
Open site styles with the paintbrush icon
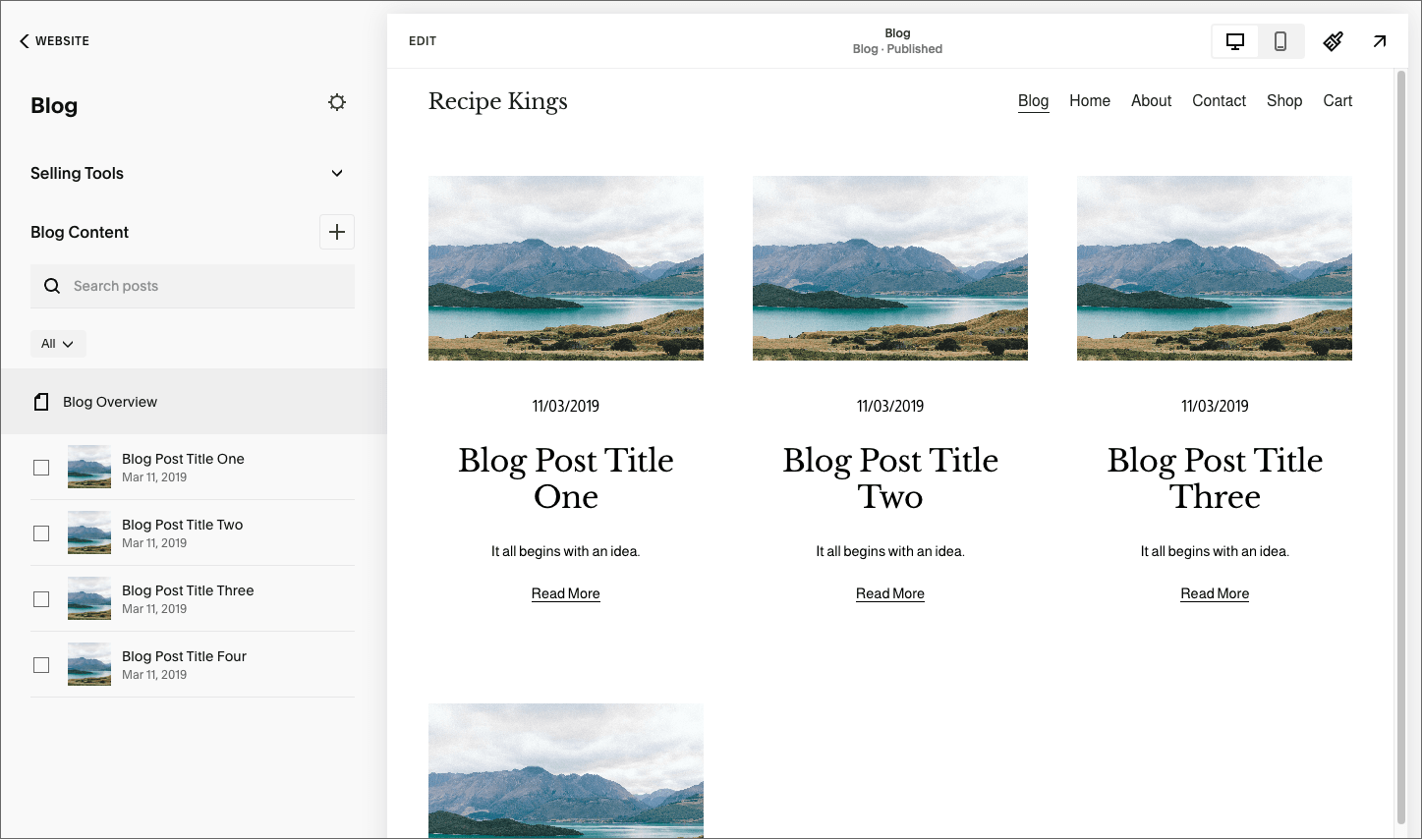(x=1333, y=41)
